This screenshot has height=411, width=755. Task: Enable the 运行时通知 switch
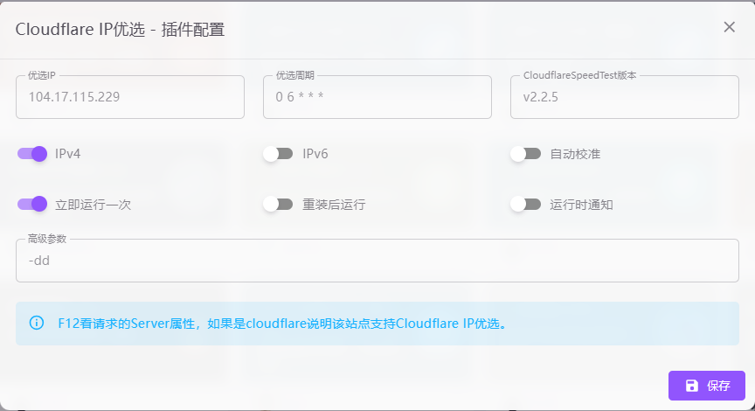coord(525,205)
